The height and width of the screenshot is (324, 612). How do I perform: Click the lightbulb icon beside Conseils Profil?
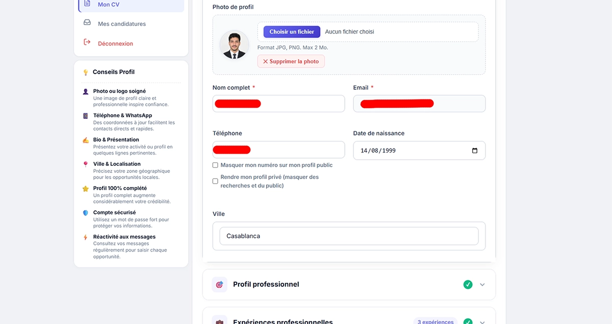86,72
